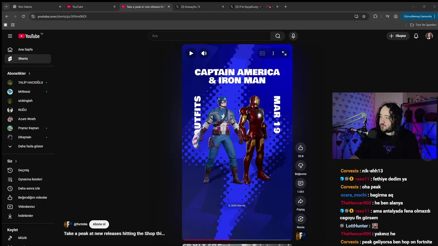Toggle closed captions on the Short
438x246 pixels.
(262, 53)
